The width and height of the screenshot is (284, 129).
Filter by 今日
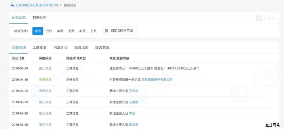click(x=49, y=31)
